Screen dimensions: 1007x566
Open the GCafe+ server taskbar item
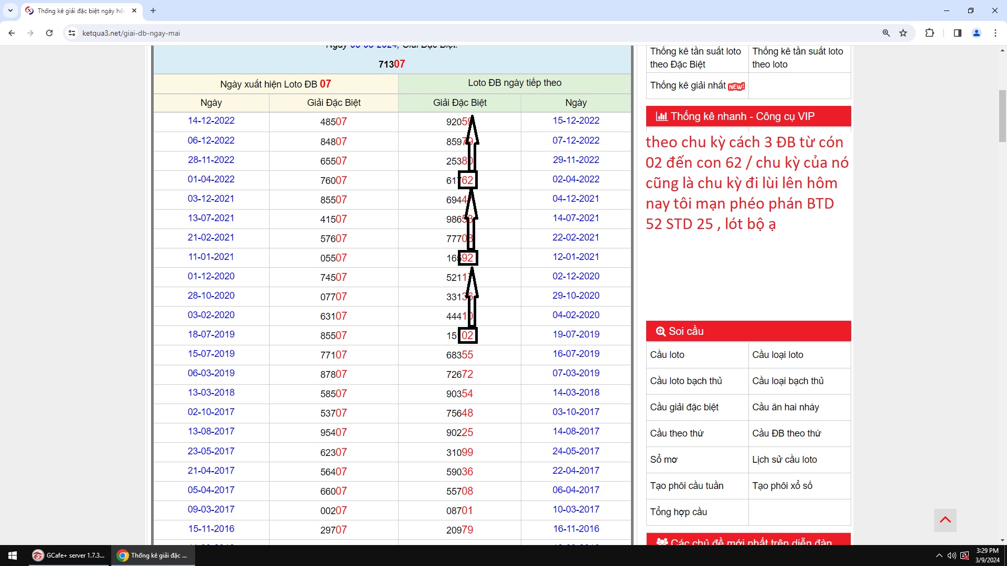click(69, 556)
